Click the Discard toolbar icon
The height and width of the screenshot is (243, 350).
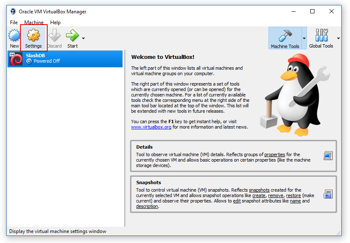click(54, 36)
